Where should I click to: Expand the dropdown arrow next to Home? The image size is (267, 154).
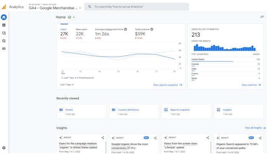tap(74, 17)
